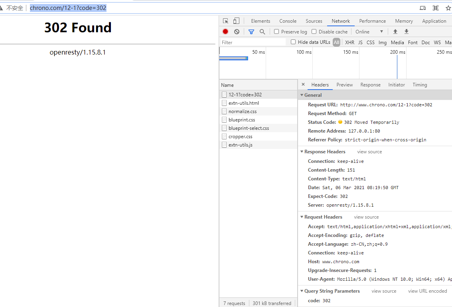The height and width of the screenshot is (307, 452).
Task: Click view URL encoded link
Action: [427, 291]
